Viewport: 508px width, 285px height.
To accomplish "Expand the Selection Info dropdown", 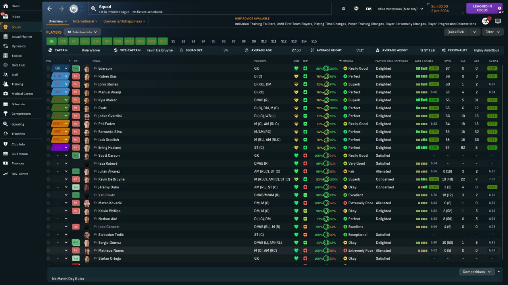I will [82, 32].
